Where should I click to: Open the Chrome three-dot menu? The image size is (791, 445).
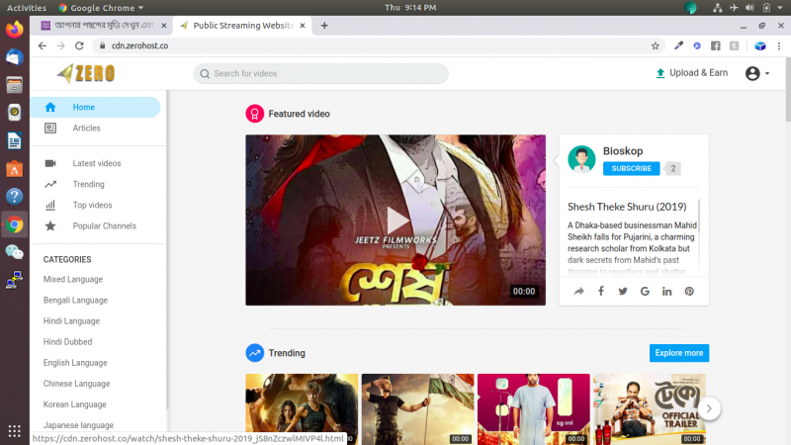coord(779,45)
